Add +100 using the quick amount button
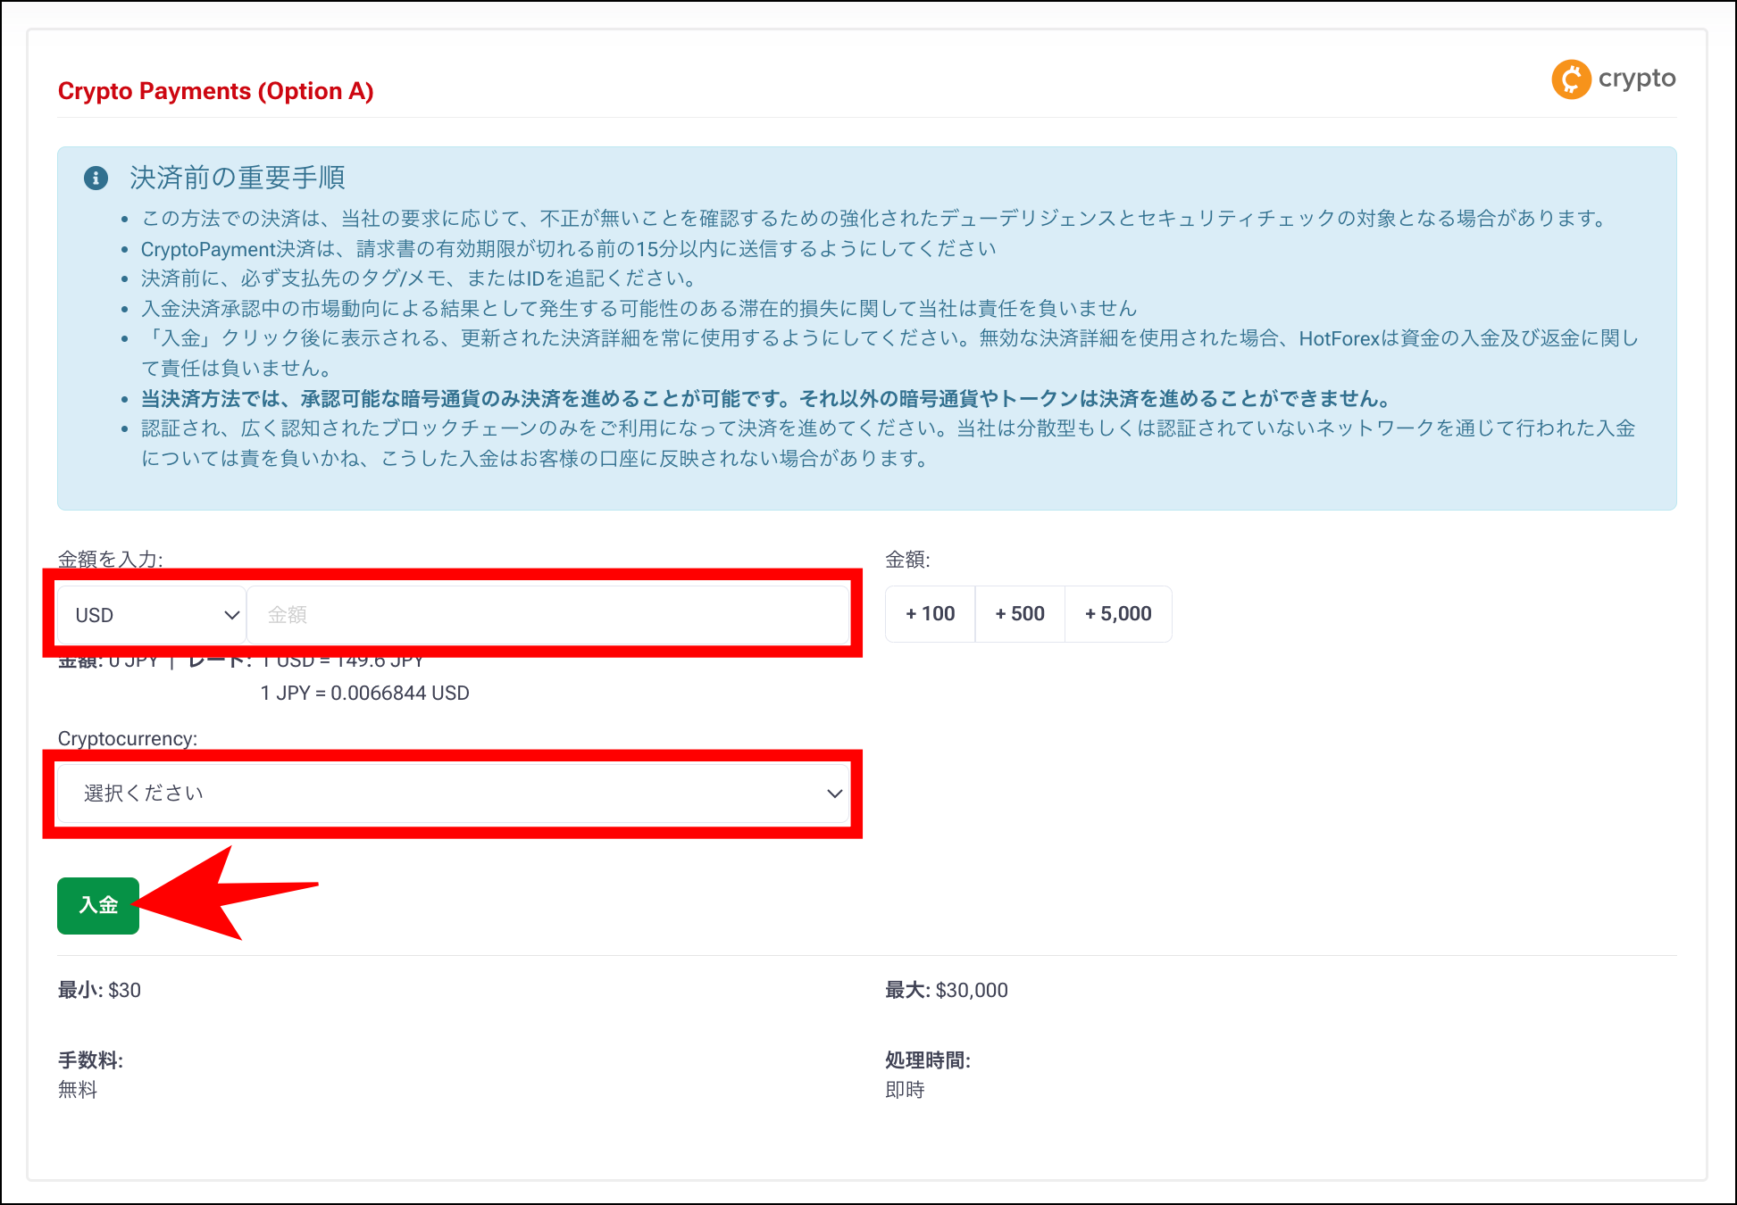This screenshot has width=1737, height=1205. [x=930, y=613]
